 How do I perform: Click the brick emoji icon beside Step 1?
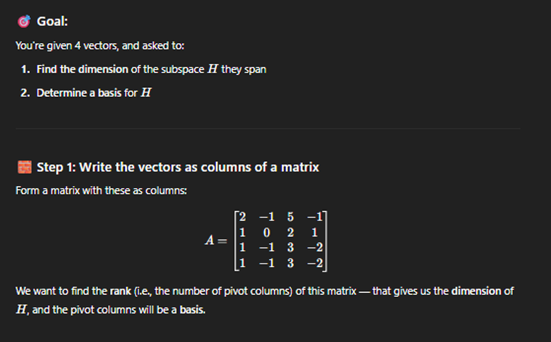(x=24, y=167)
